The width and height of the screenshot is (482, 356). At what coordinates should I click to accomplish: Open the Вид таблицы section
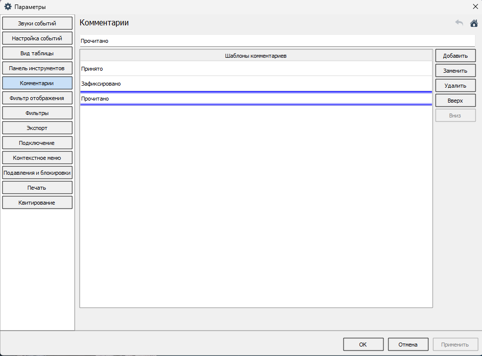pos(37,53)
